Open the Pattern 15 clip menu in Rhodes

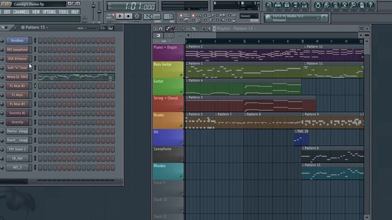click(x=303, y=165)
